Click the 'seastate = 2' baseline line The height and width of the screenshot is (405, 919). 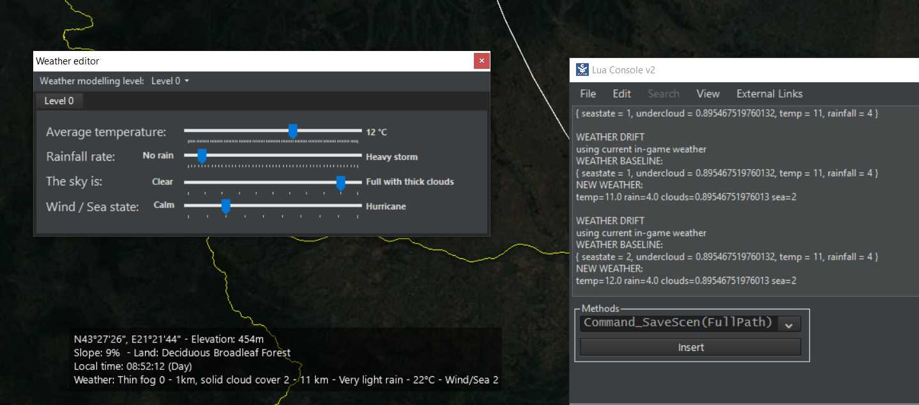tap(727, 257)
